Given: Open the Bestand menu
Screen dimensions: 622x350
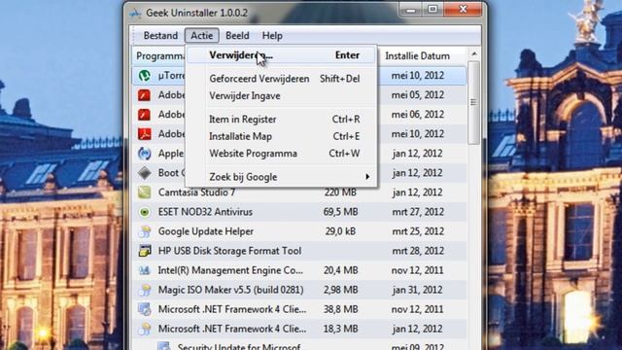Looking at the screenshot, I should (x=160, y=36).
